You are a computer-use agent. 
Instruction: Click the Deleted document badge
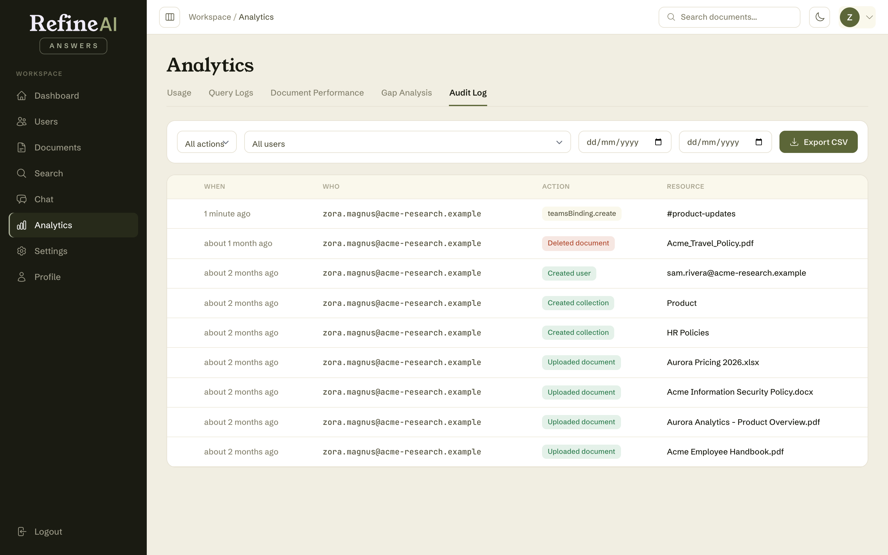click(x=578, y=243)
